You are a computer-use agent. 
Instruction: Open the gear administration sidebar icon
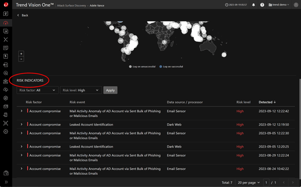[x=6, y=132]
